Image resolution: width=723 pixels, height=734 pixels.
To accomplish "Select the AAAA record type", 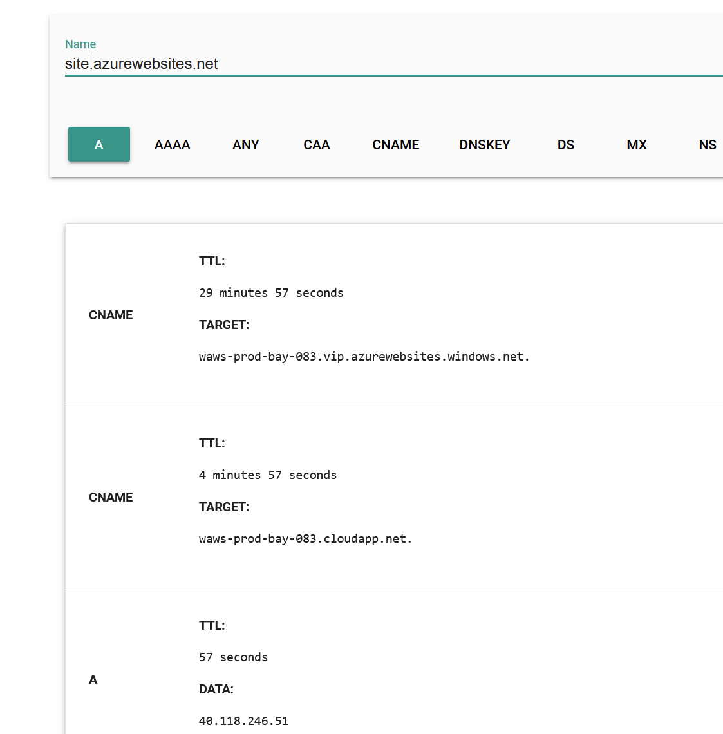I will (172, 145).
